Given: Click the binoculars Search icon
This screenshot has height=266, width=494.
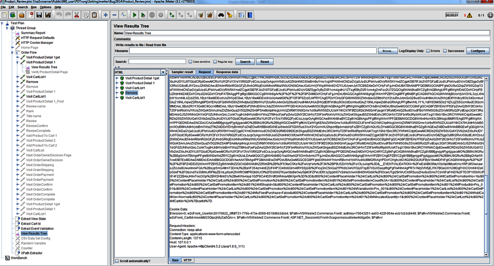Looking at the screenshot, I should pos(221,15).
